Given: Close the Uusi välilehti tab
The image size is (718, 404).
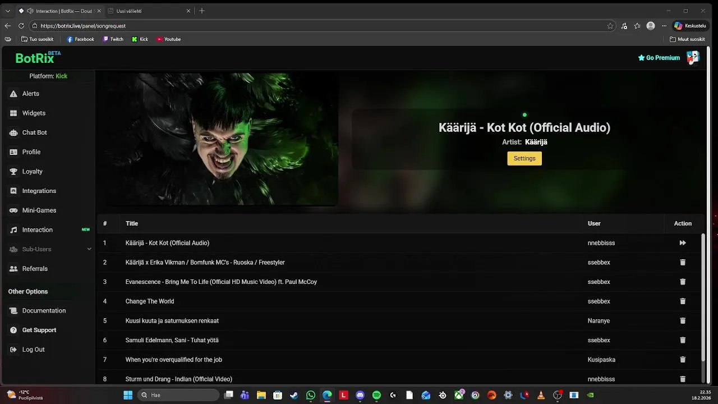Looking at the screenshot, I should 188,11.
